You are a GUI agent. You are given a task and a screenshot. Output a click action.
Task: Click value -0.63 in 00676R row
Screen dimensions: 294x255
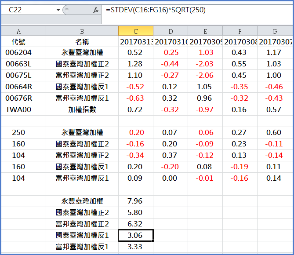(136, 98)
